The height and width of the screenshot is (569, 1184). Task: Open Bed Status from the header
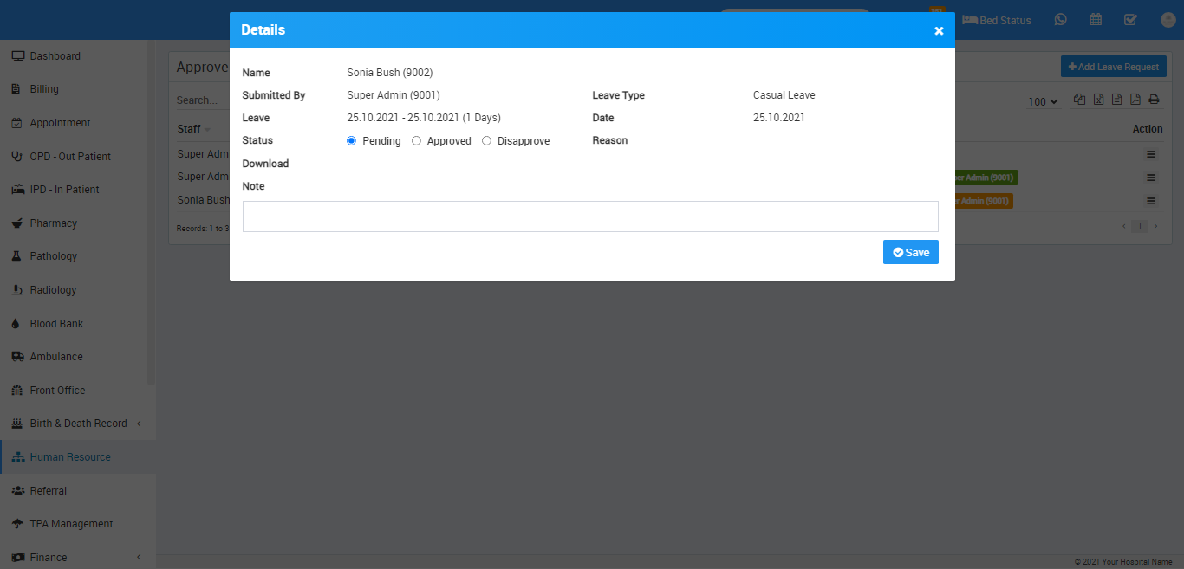(x=997, y=20)
